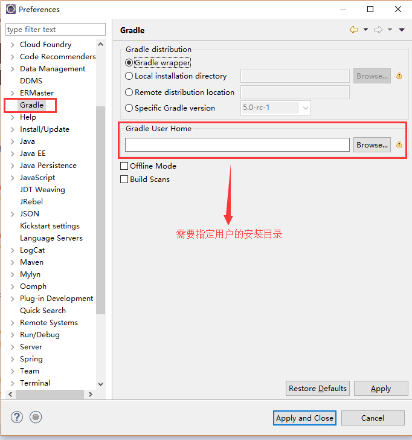Expand the Data Management node
412x440 pixels.
tap(12, 69)
